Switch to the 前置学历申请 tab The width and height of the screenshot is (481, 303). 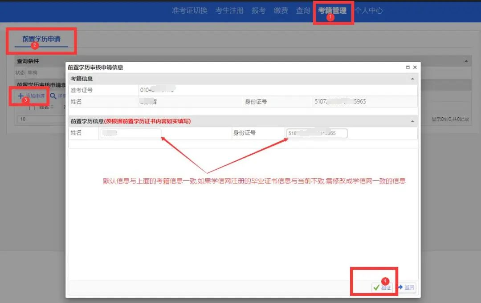pyautogui.click(x=41, y=39)
